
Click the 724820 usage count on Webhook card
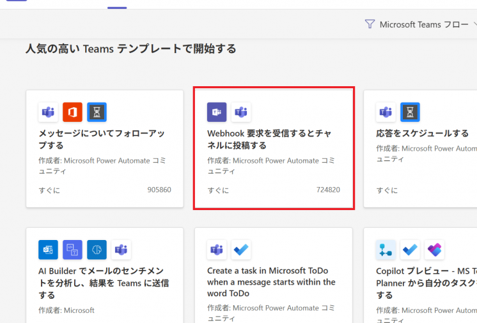(328, 190)
